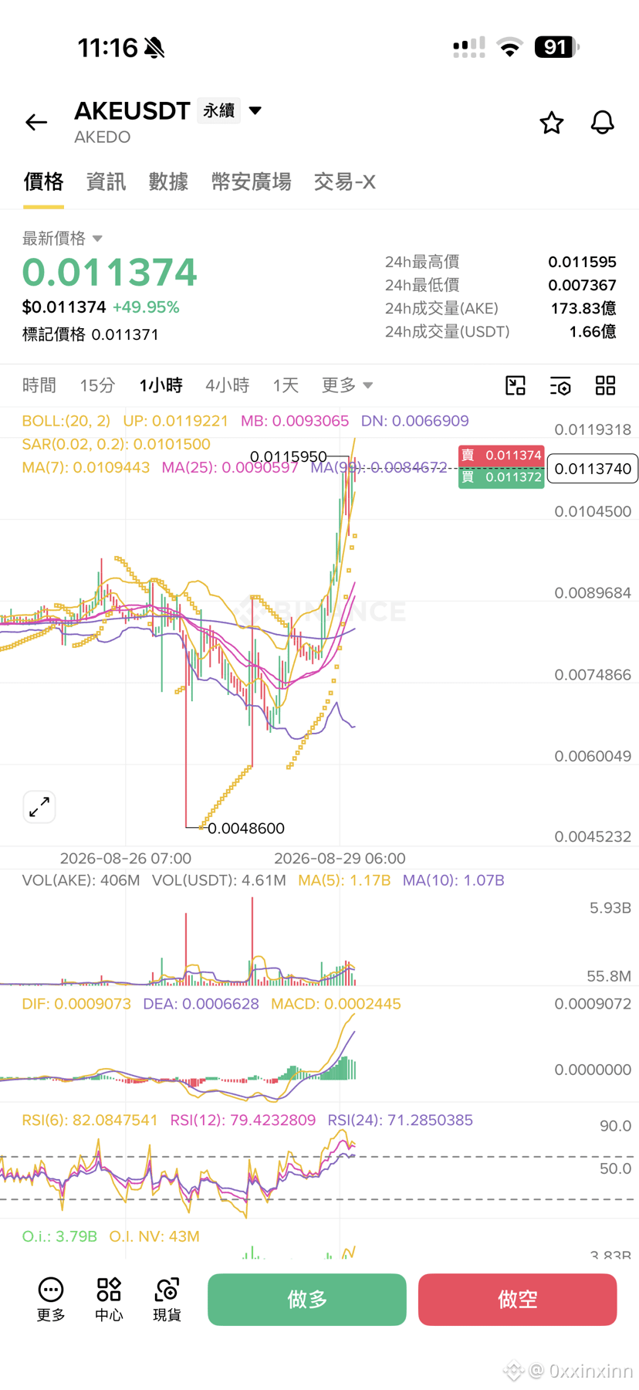Expand the chart to fullscreen
The image size is (639, 1390).
click(x=39, y=807)
